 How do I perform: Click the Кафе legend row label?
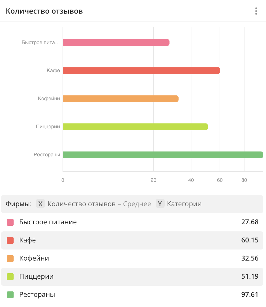click(28, 240)
